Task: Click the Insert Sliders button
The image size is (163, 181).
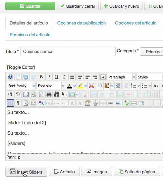Action: [26, 172]
